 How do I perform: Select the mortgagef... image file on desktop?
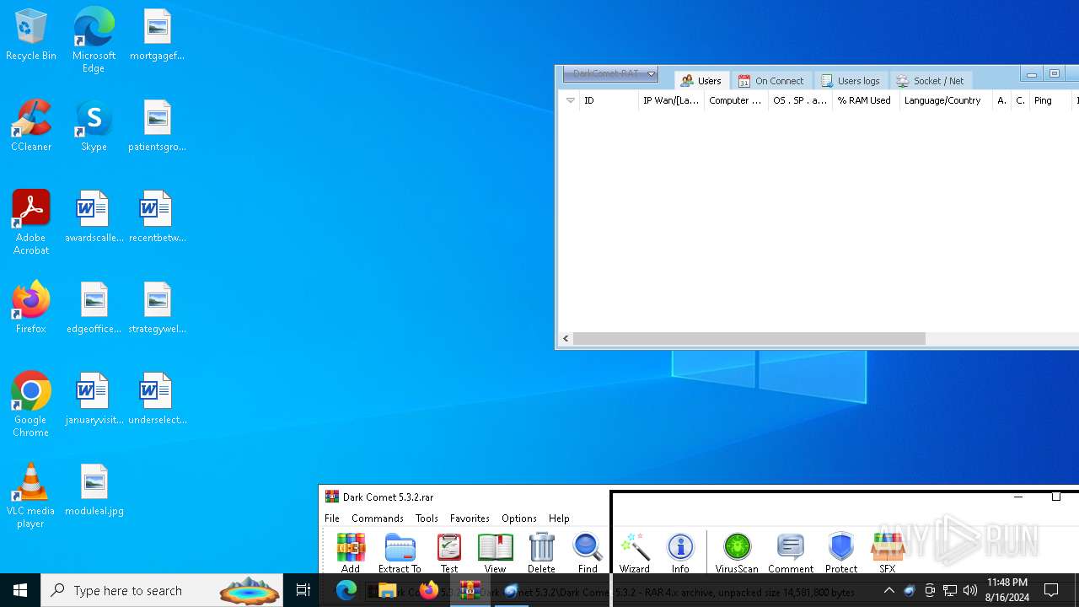coord(157,35)
